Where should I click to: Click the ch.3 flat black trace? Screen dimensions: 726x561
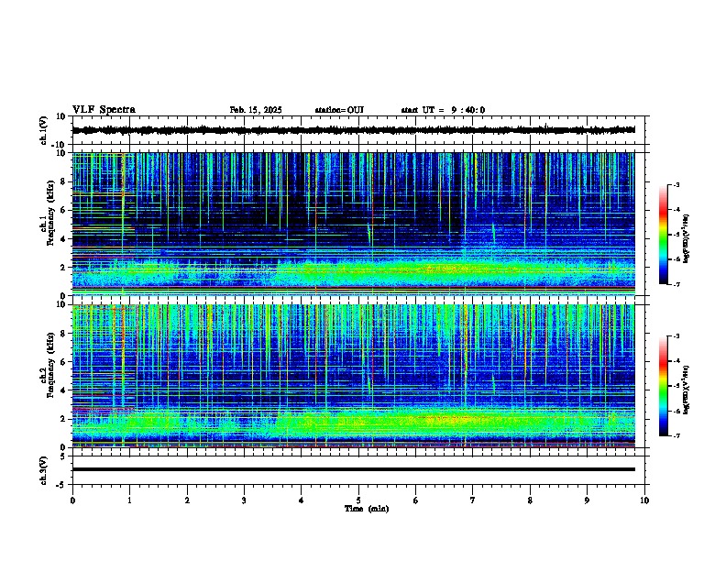click(x=353, y=469)
